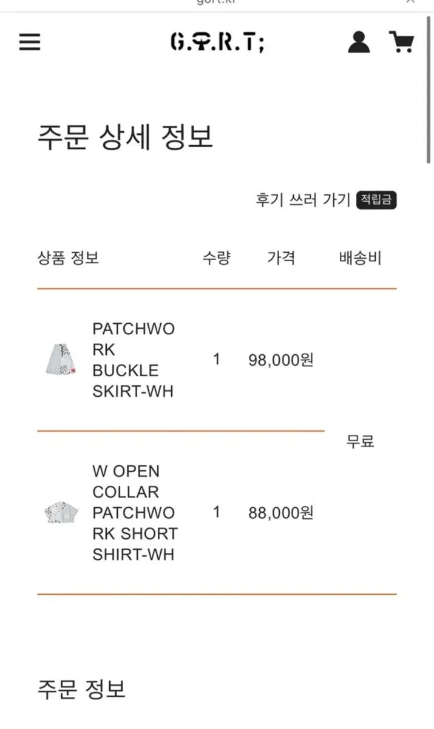
Task: Click the 배송비 column header
Action: [x=360, y=258]
